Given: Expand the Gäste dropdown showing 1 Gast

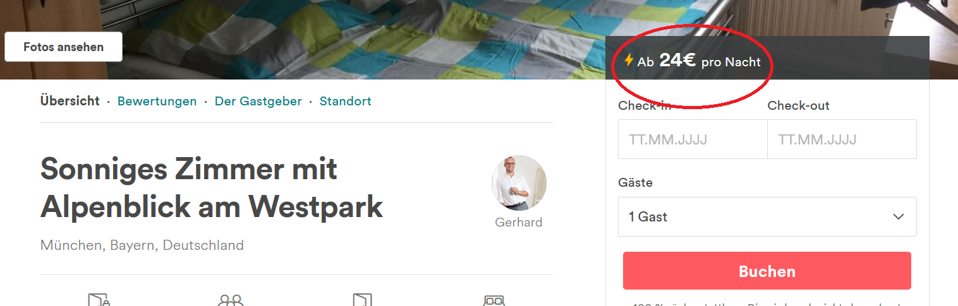Looking at the screenshot, I should click(767, 217).
